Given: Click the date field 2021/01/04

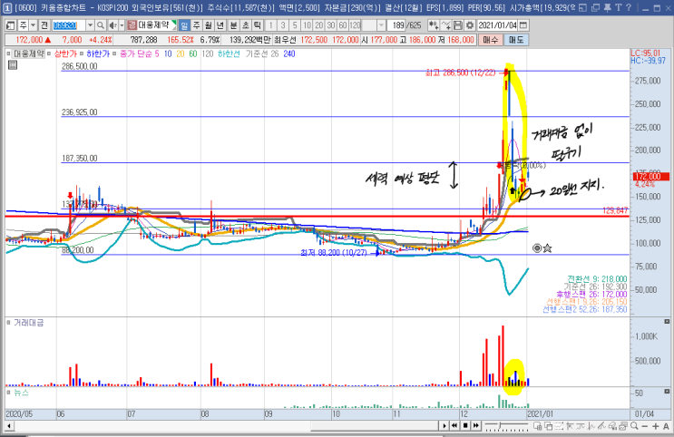Looking at the screenshot, I should click(497, 25).
